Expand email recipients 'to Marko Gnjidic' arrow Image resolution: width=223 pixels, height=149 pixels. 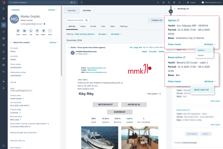[x=89, y=54]
